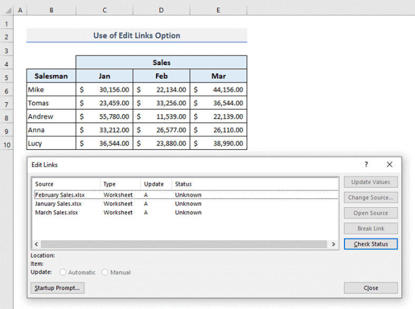Close the Edit Links dialog with X icon

(x=389, y=164)
